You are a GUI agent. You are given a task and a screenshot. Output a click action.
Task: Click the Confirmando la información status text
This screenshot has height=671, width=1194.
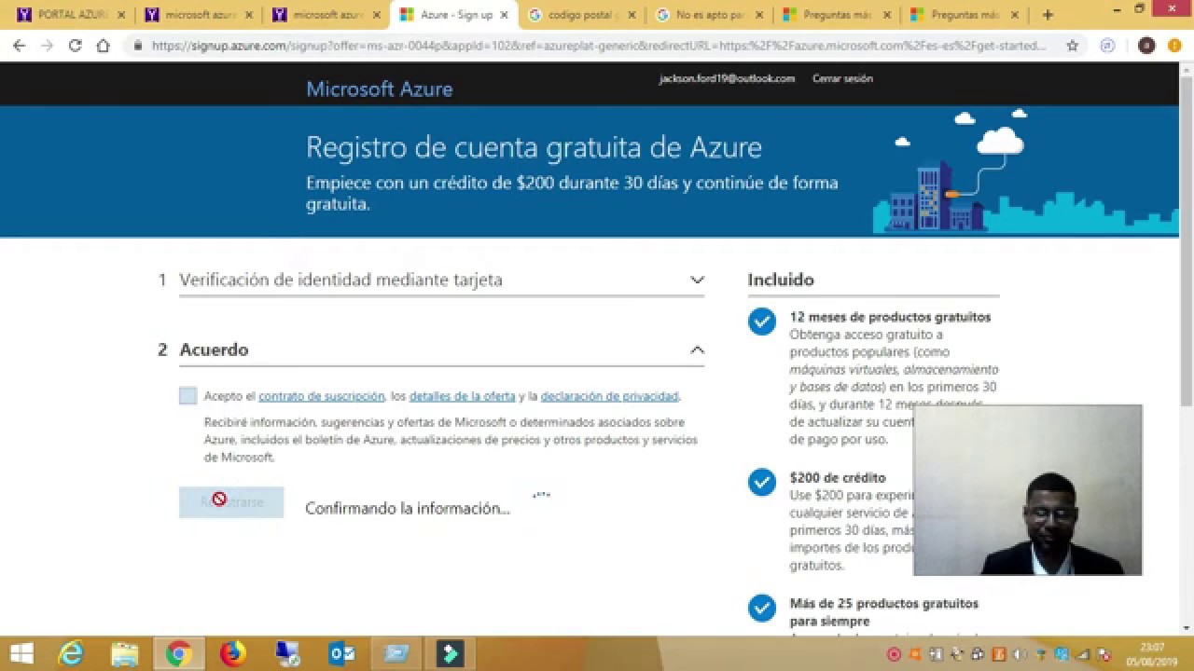408,509
